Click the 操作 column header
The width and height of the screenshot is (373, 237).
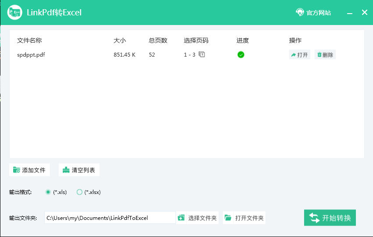pyautogui.click(x=295, y=40)
